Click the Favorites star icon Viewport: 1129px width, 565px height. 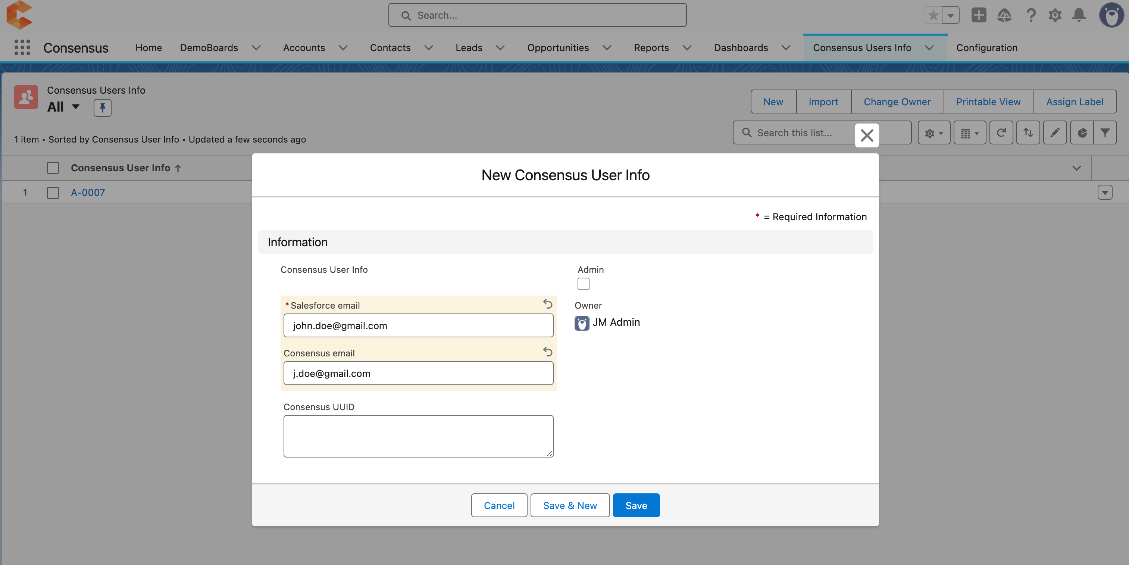933,15
